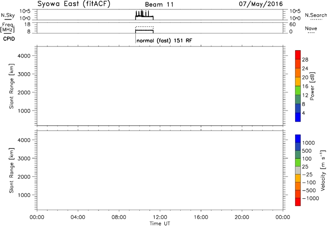
Task: Click the 'Slant Range [km]' label of the upper plot
Action: [x=11, y=86]
